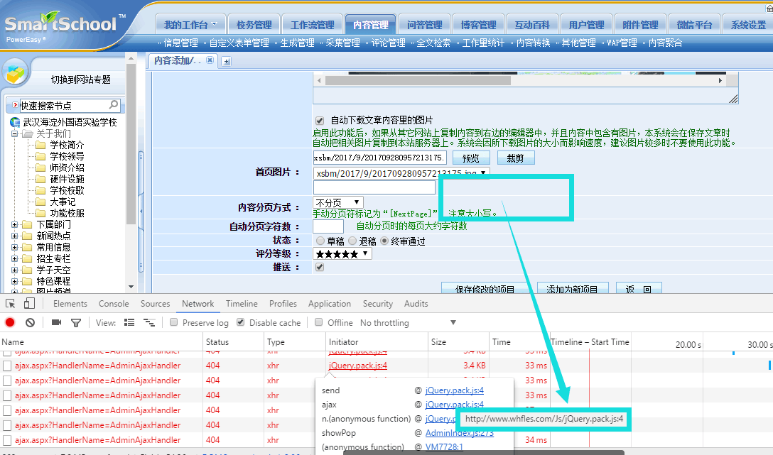This screenshot has height=455, width=773.
Task: Close the 内容添加 tab
Action: pyautogui.click(x=210, y=61)
